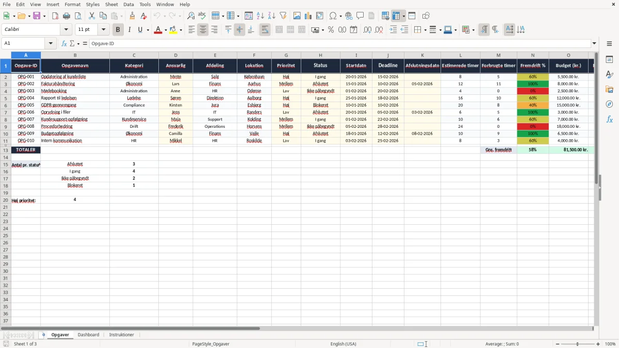Open the Data menu
Screen dimensions: 619x348
point(128,4)
